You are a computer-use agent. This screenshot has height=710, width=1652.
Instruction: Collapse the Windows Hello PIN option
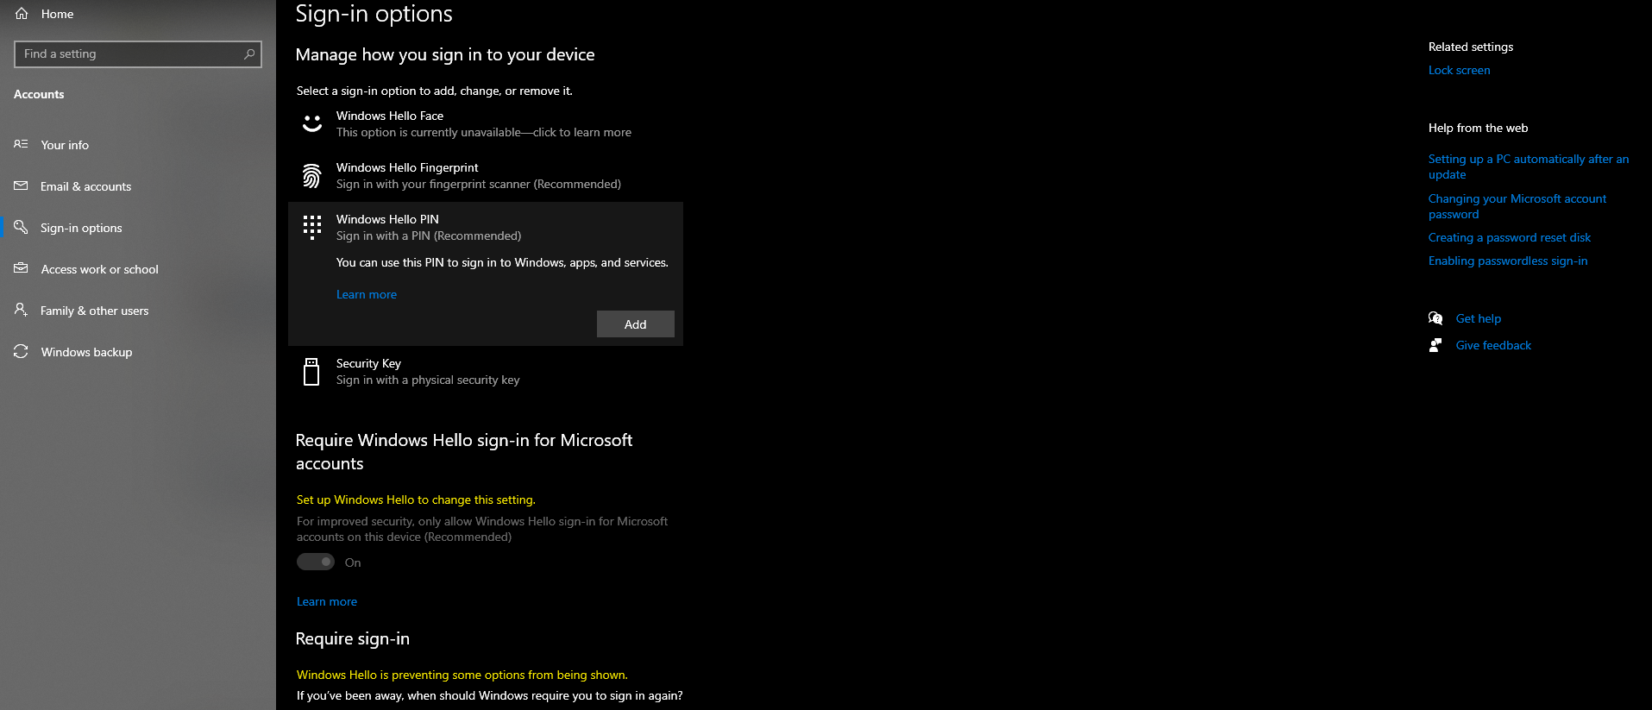[x=486, y=228]
